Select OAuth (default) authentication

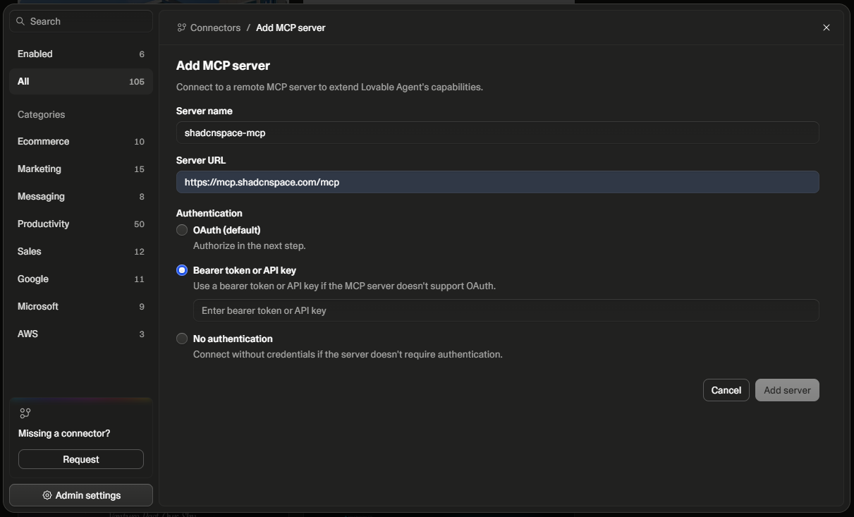[182, 230]
